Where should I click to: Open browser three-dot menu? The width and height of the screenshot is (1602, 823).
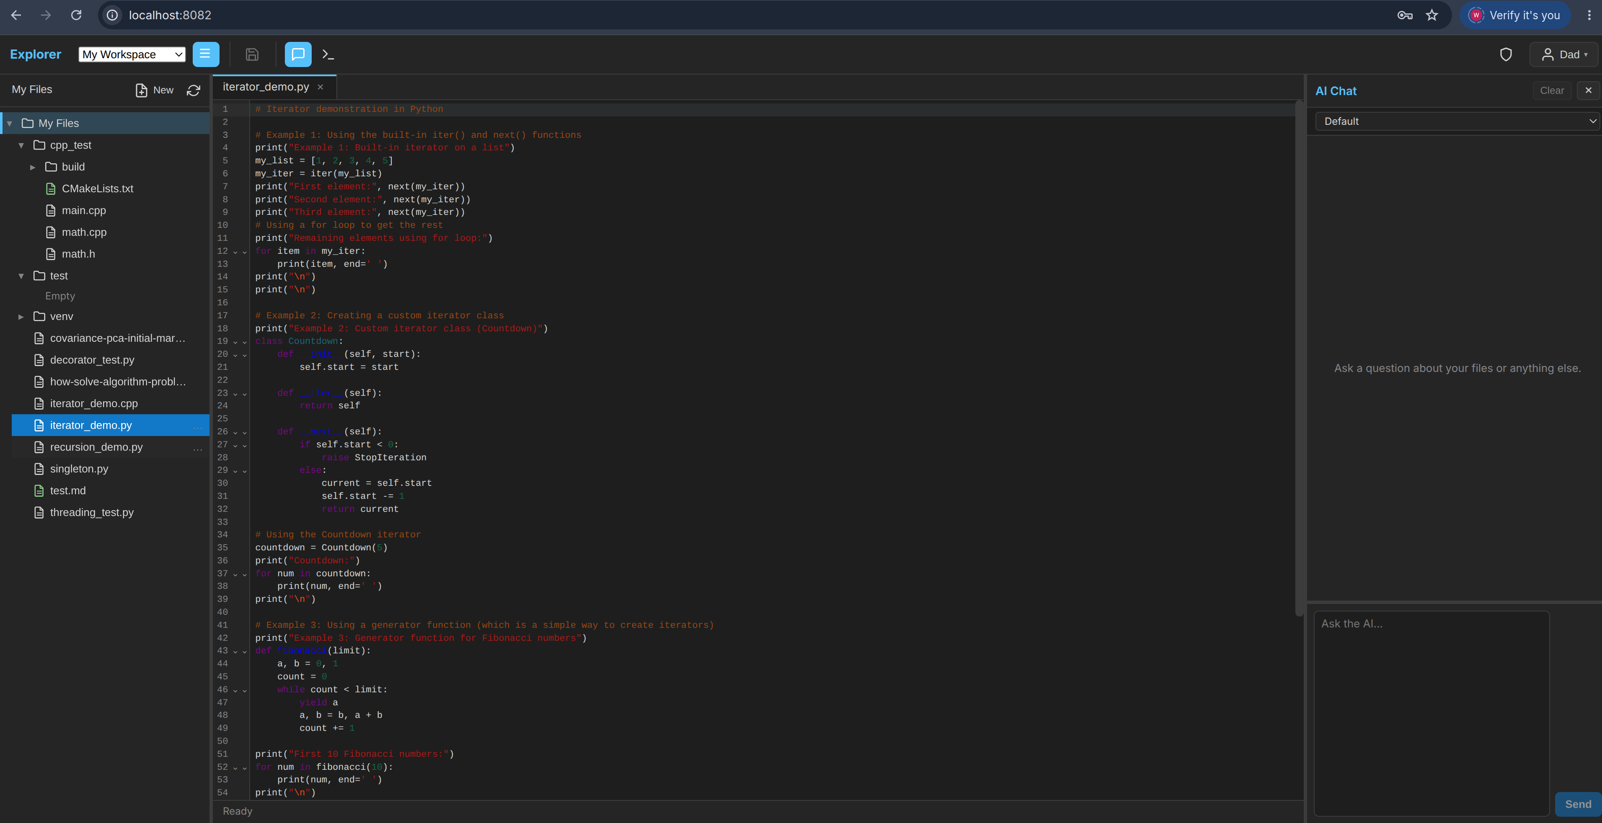tap(1589, 15)
